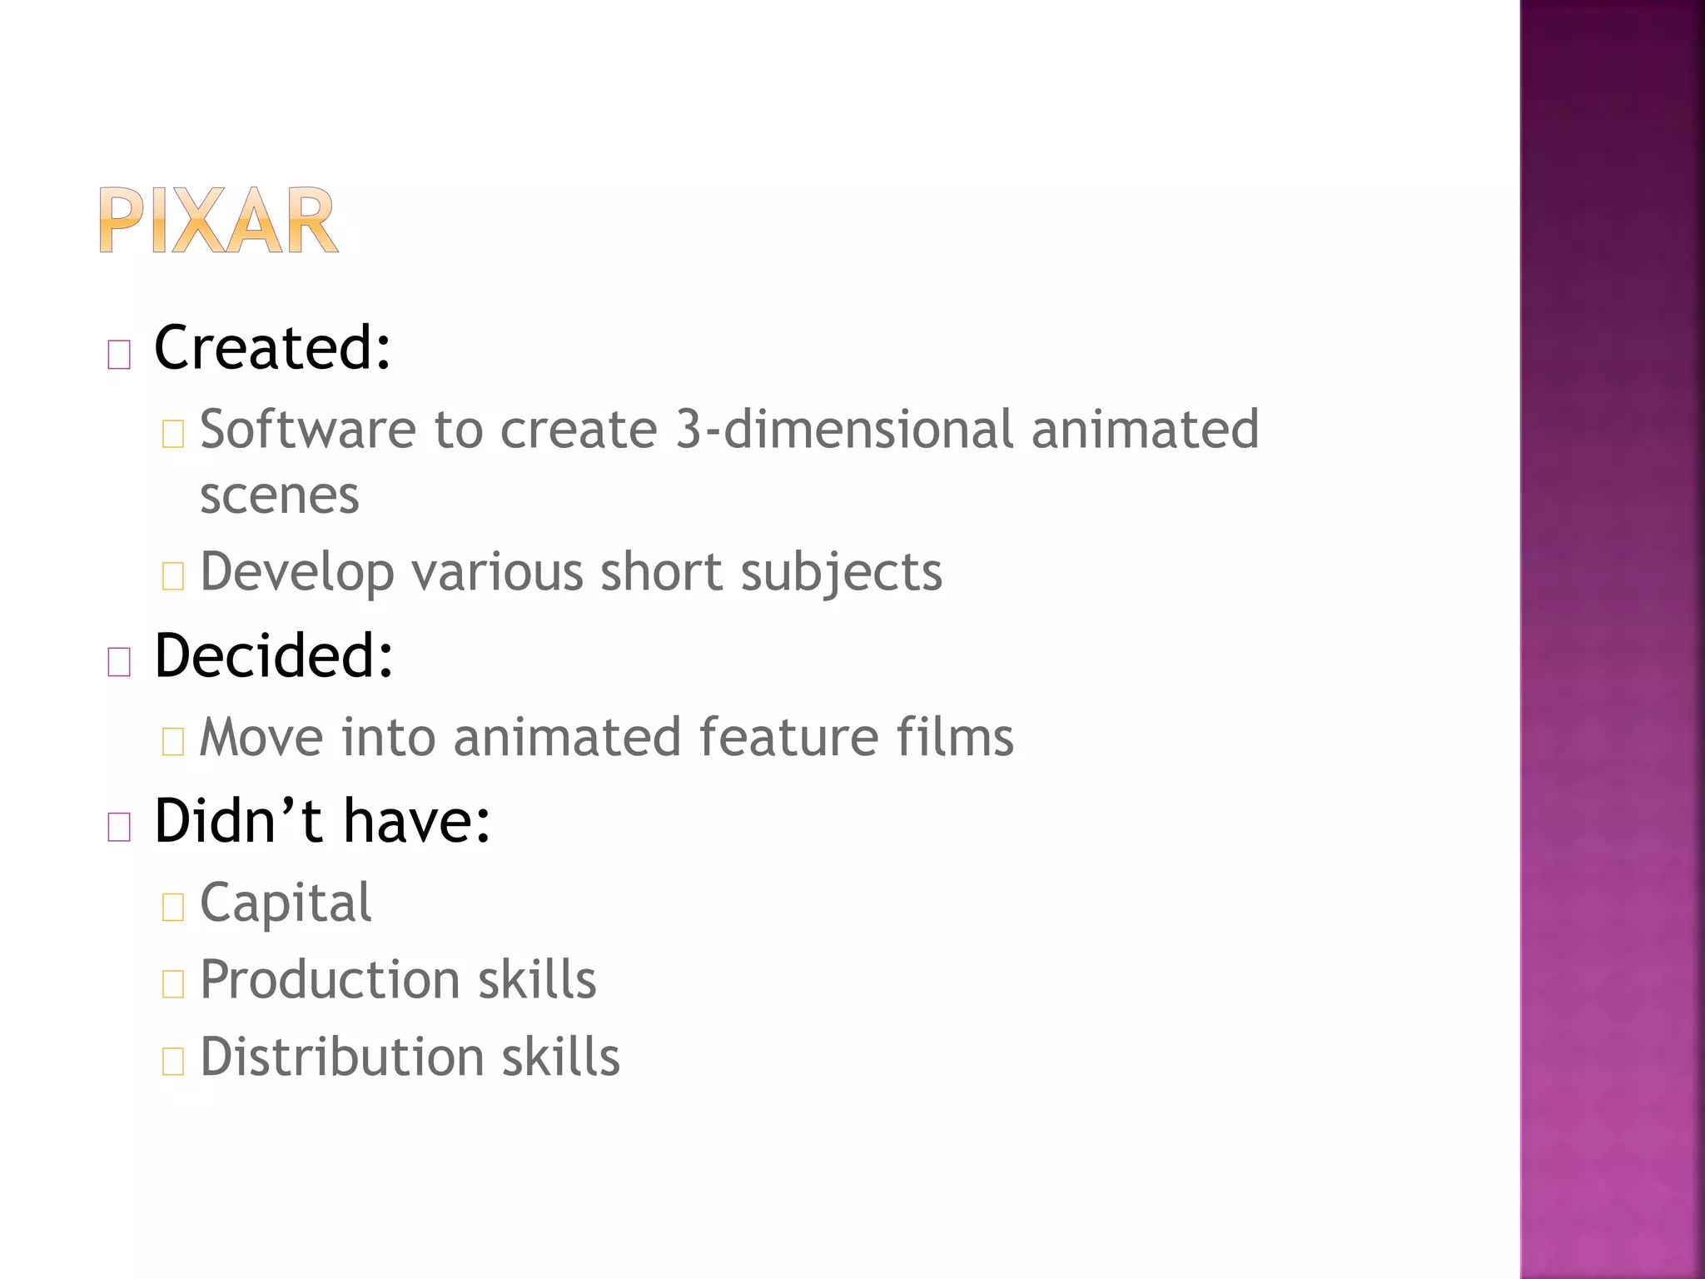Click the bullet marker next to "Capital"
Screen dimensions: 1705x1279
point(172,906)
